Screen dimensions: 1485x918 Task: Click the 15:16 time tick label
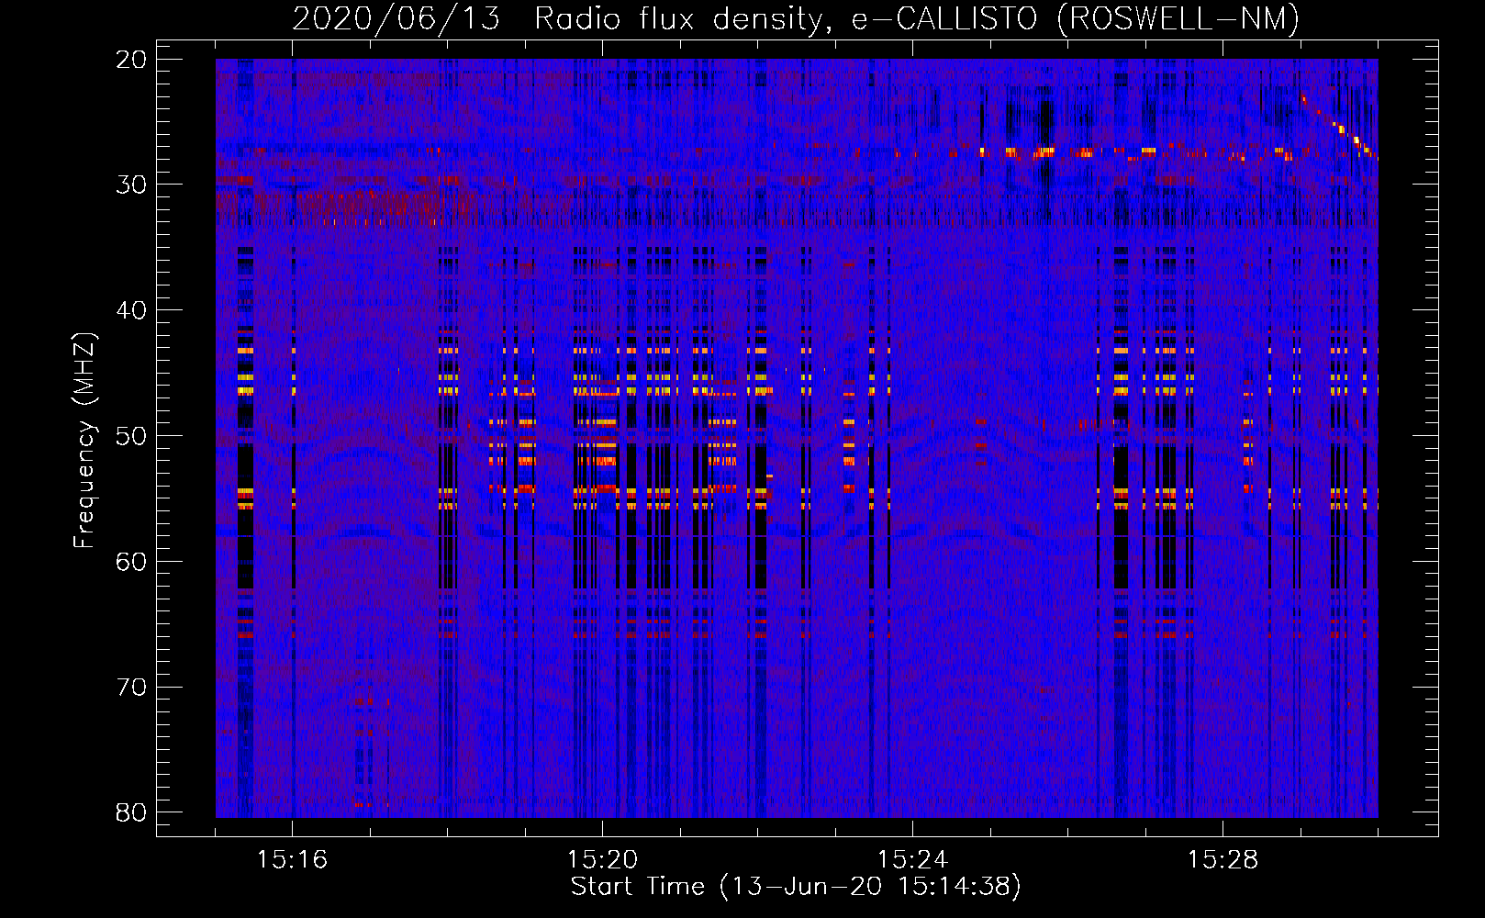292,859
